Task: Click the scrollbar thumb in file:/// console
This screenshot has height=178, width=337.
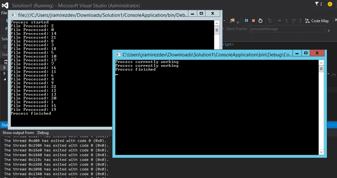Action: pos(217,30)
